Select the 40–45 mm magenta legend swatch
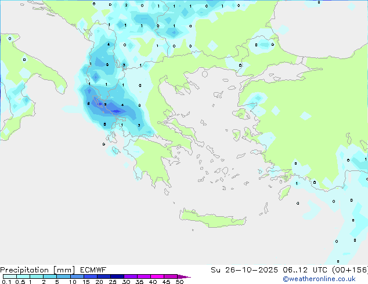Image resolution: width=368 pixels, height=284 pixels. click(157, 276)
